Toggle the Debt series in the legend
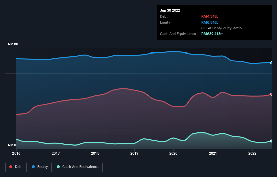277x177 pixels. [x=16, y=167]
